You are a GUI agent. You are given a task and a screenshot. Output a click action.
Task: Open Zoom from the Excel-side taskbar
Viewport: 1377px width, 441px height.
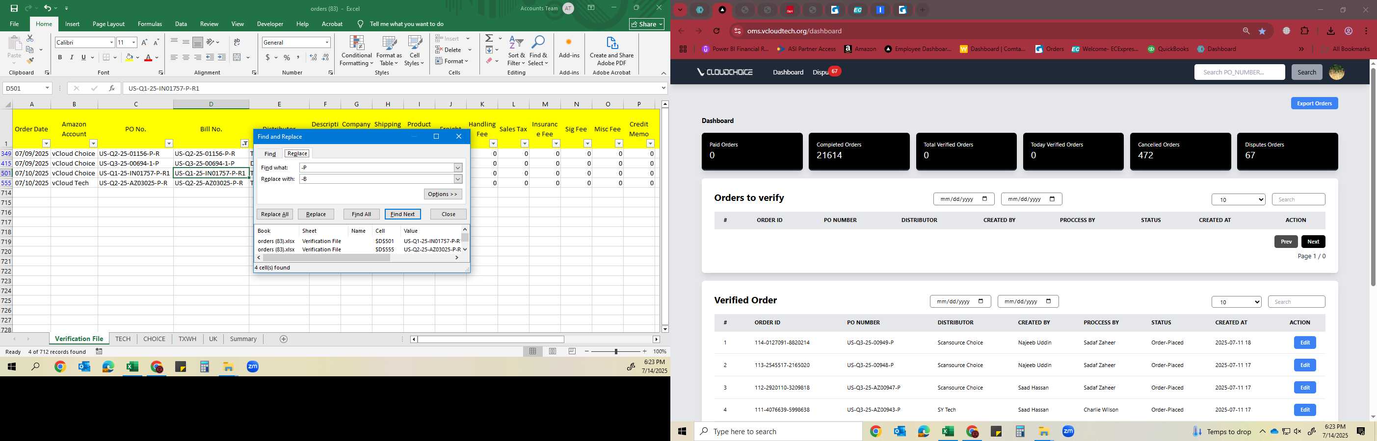(x=253, y=367)
